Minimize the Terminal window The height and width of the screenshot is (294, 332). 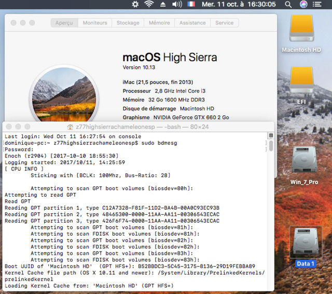[18, 127]
